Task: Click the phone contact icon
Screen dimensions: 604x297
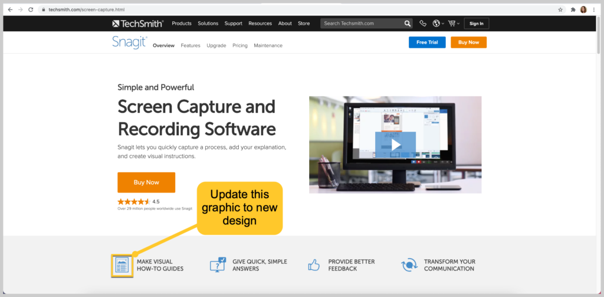Action: [x=423, y=24]
